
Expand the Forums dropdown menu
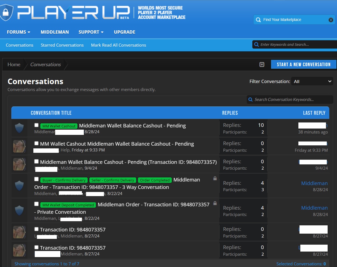(18, 32)
